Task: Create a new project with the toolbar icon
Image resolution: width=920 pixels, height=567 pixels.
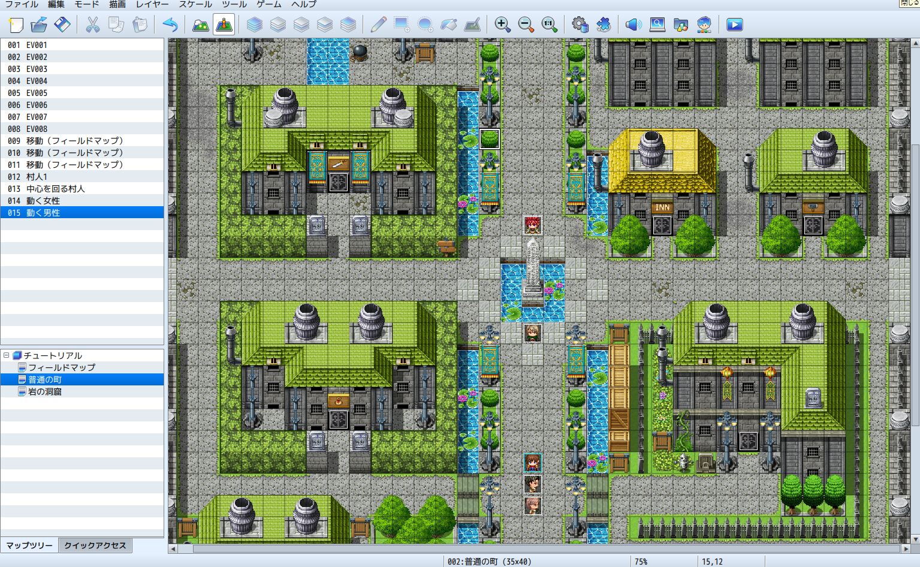Action: 16,25
